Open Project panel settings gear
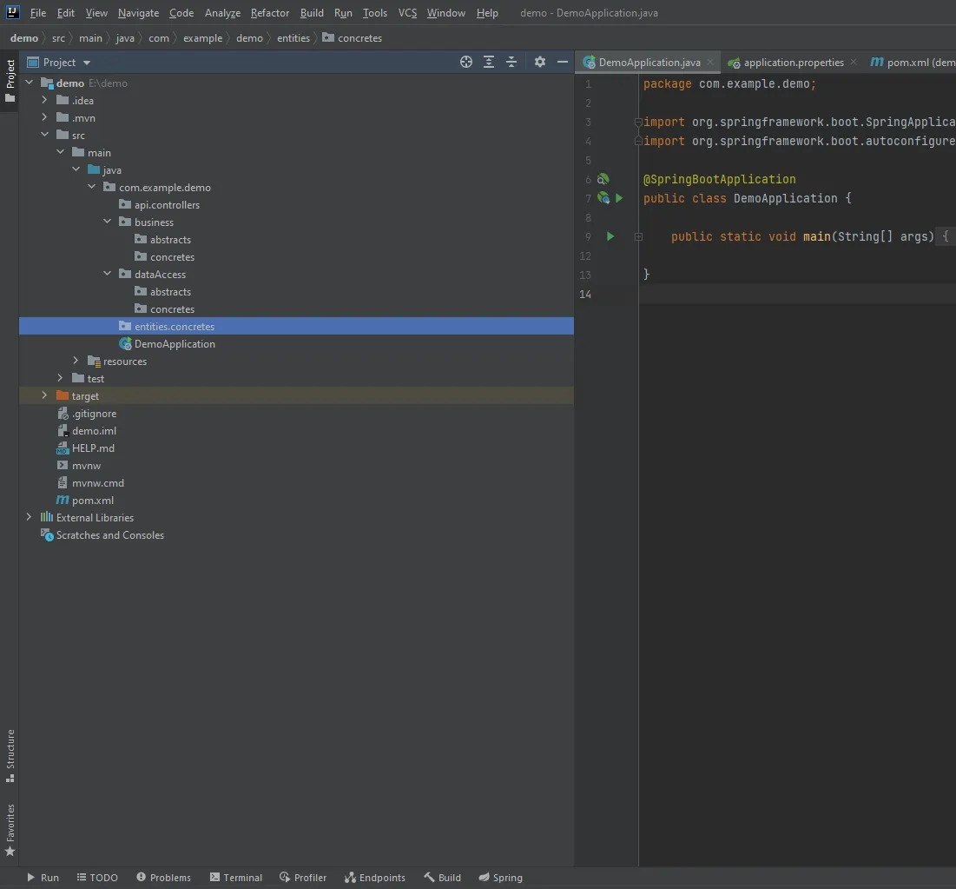Image resolution: width=956 pixels, height=889 pixels. (540, 62)
